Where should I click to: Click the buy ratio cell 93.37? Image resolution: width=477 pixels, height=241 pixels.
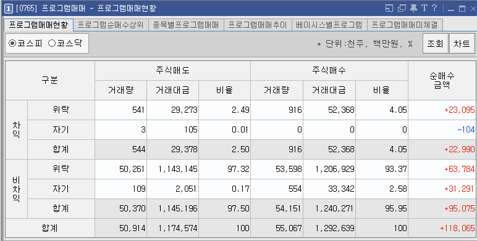(x=382, y=169)
